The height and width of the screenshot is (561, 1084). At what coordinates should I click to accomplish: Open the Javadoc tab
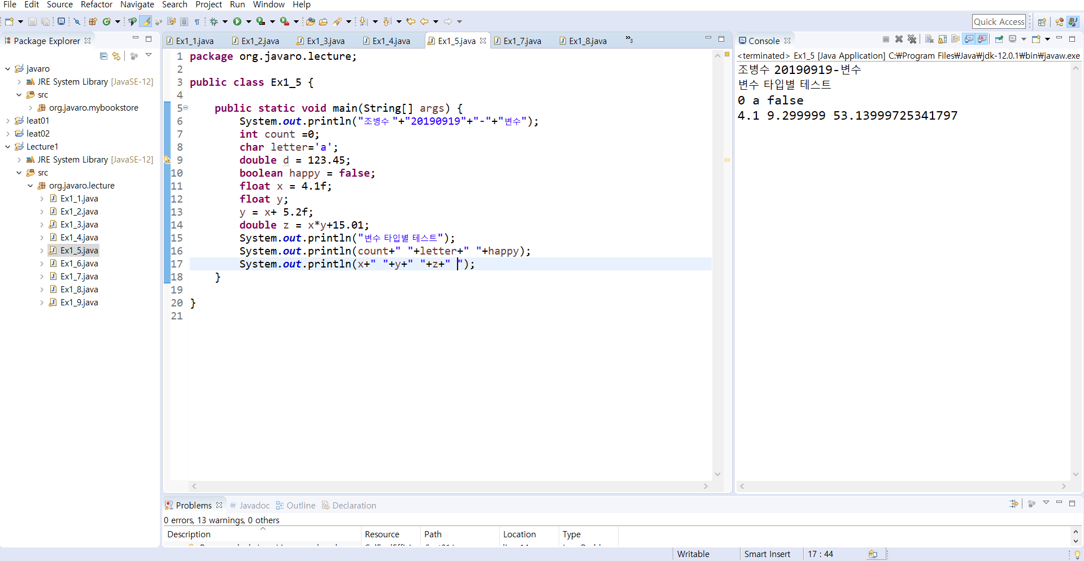[250, 505]
